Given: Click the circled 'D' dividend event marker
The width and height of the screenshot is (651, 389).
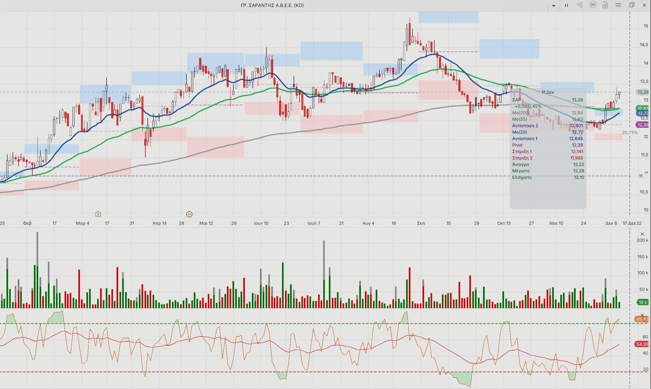Looking at the screenshot, I should (189, 214).
